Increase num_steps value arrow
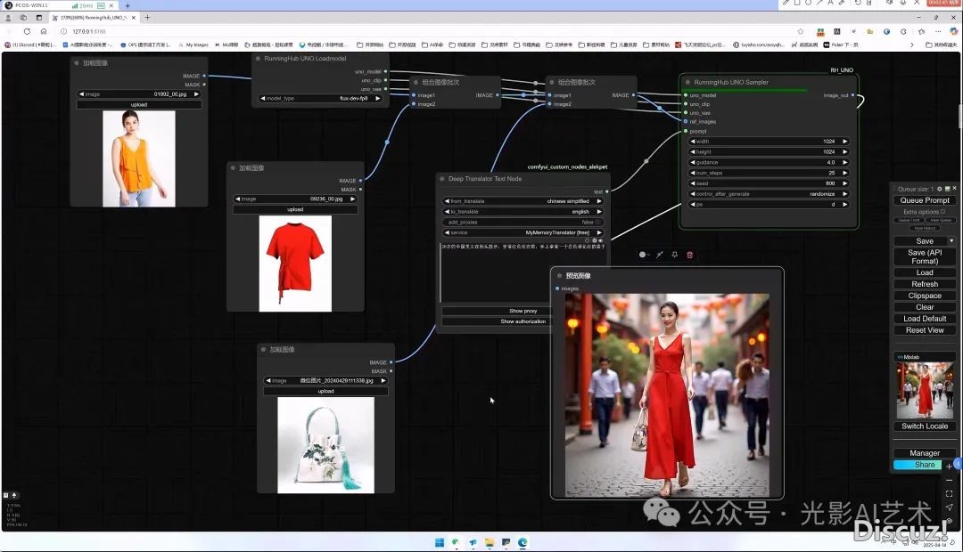 click(x=845, y=173)
